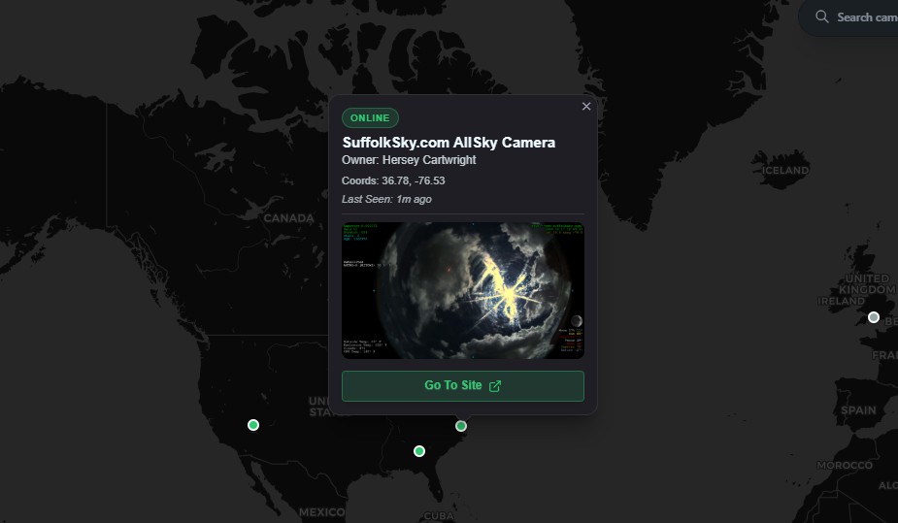Screen dimensions: 898x523
Task: Click the IRELAND map label
Action: pos(842,301)
